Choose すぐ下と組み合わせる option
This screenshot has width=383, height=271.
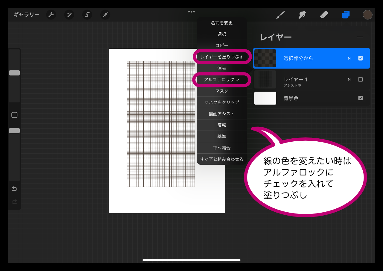pyautogui.click(x=222, y=159)
